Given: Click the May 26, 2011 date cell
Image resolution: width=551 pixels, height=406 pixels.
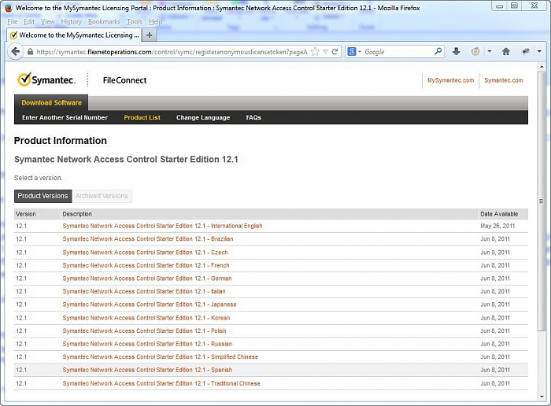Looking at the screenshot, I should coord(497,226).
